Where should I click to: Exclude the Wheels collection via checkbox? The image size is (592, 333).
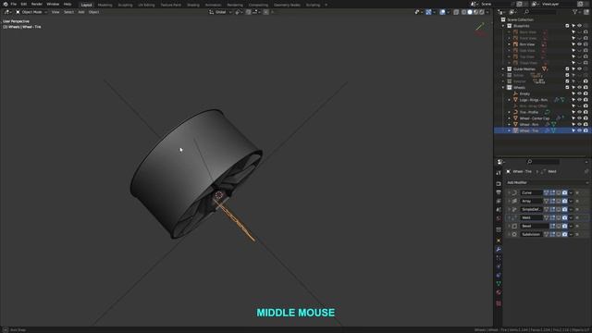[567, 88]
